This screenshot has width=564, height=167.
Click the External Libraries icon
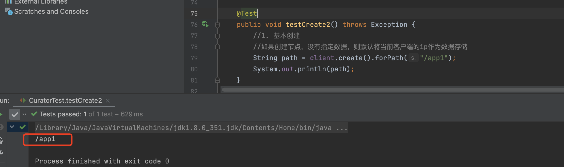[9, 2]
